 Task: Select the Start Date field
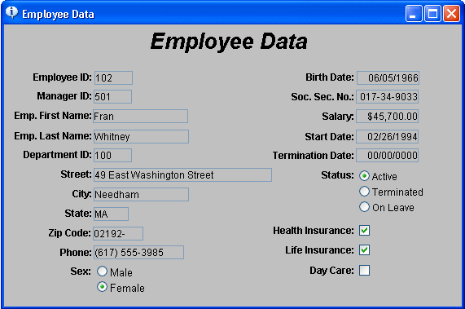coord(388,136)
